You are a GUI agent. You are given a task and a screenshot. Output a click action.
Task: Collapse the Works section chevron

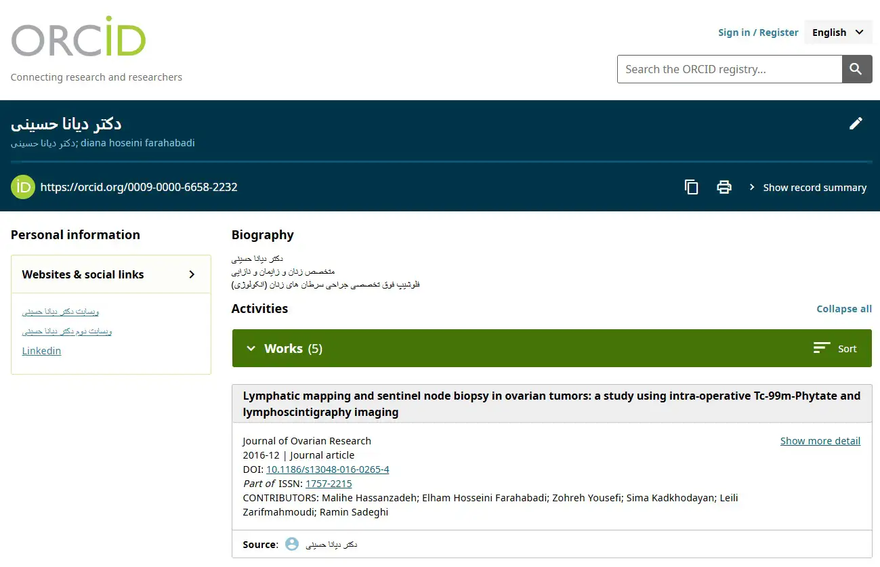click(x=251, y=348)
